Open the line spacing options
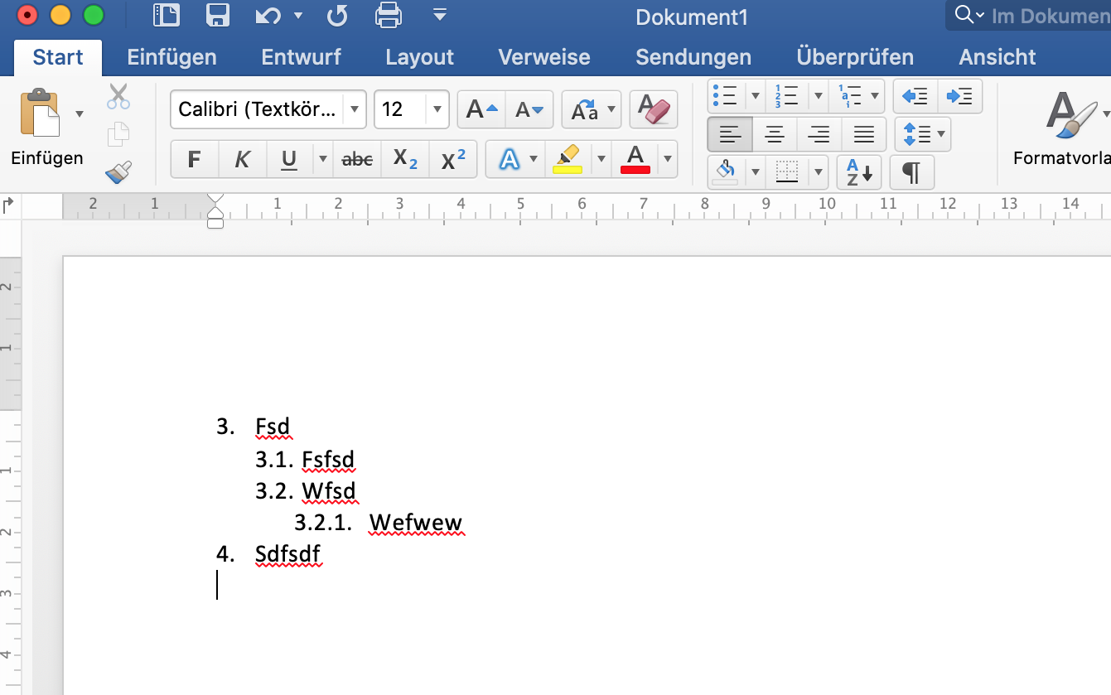The height and width of the screenshot is (695, 1111). (923, 133)
